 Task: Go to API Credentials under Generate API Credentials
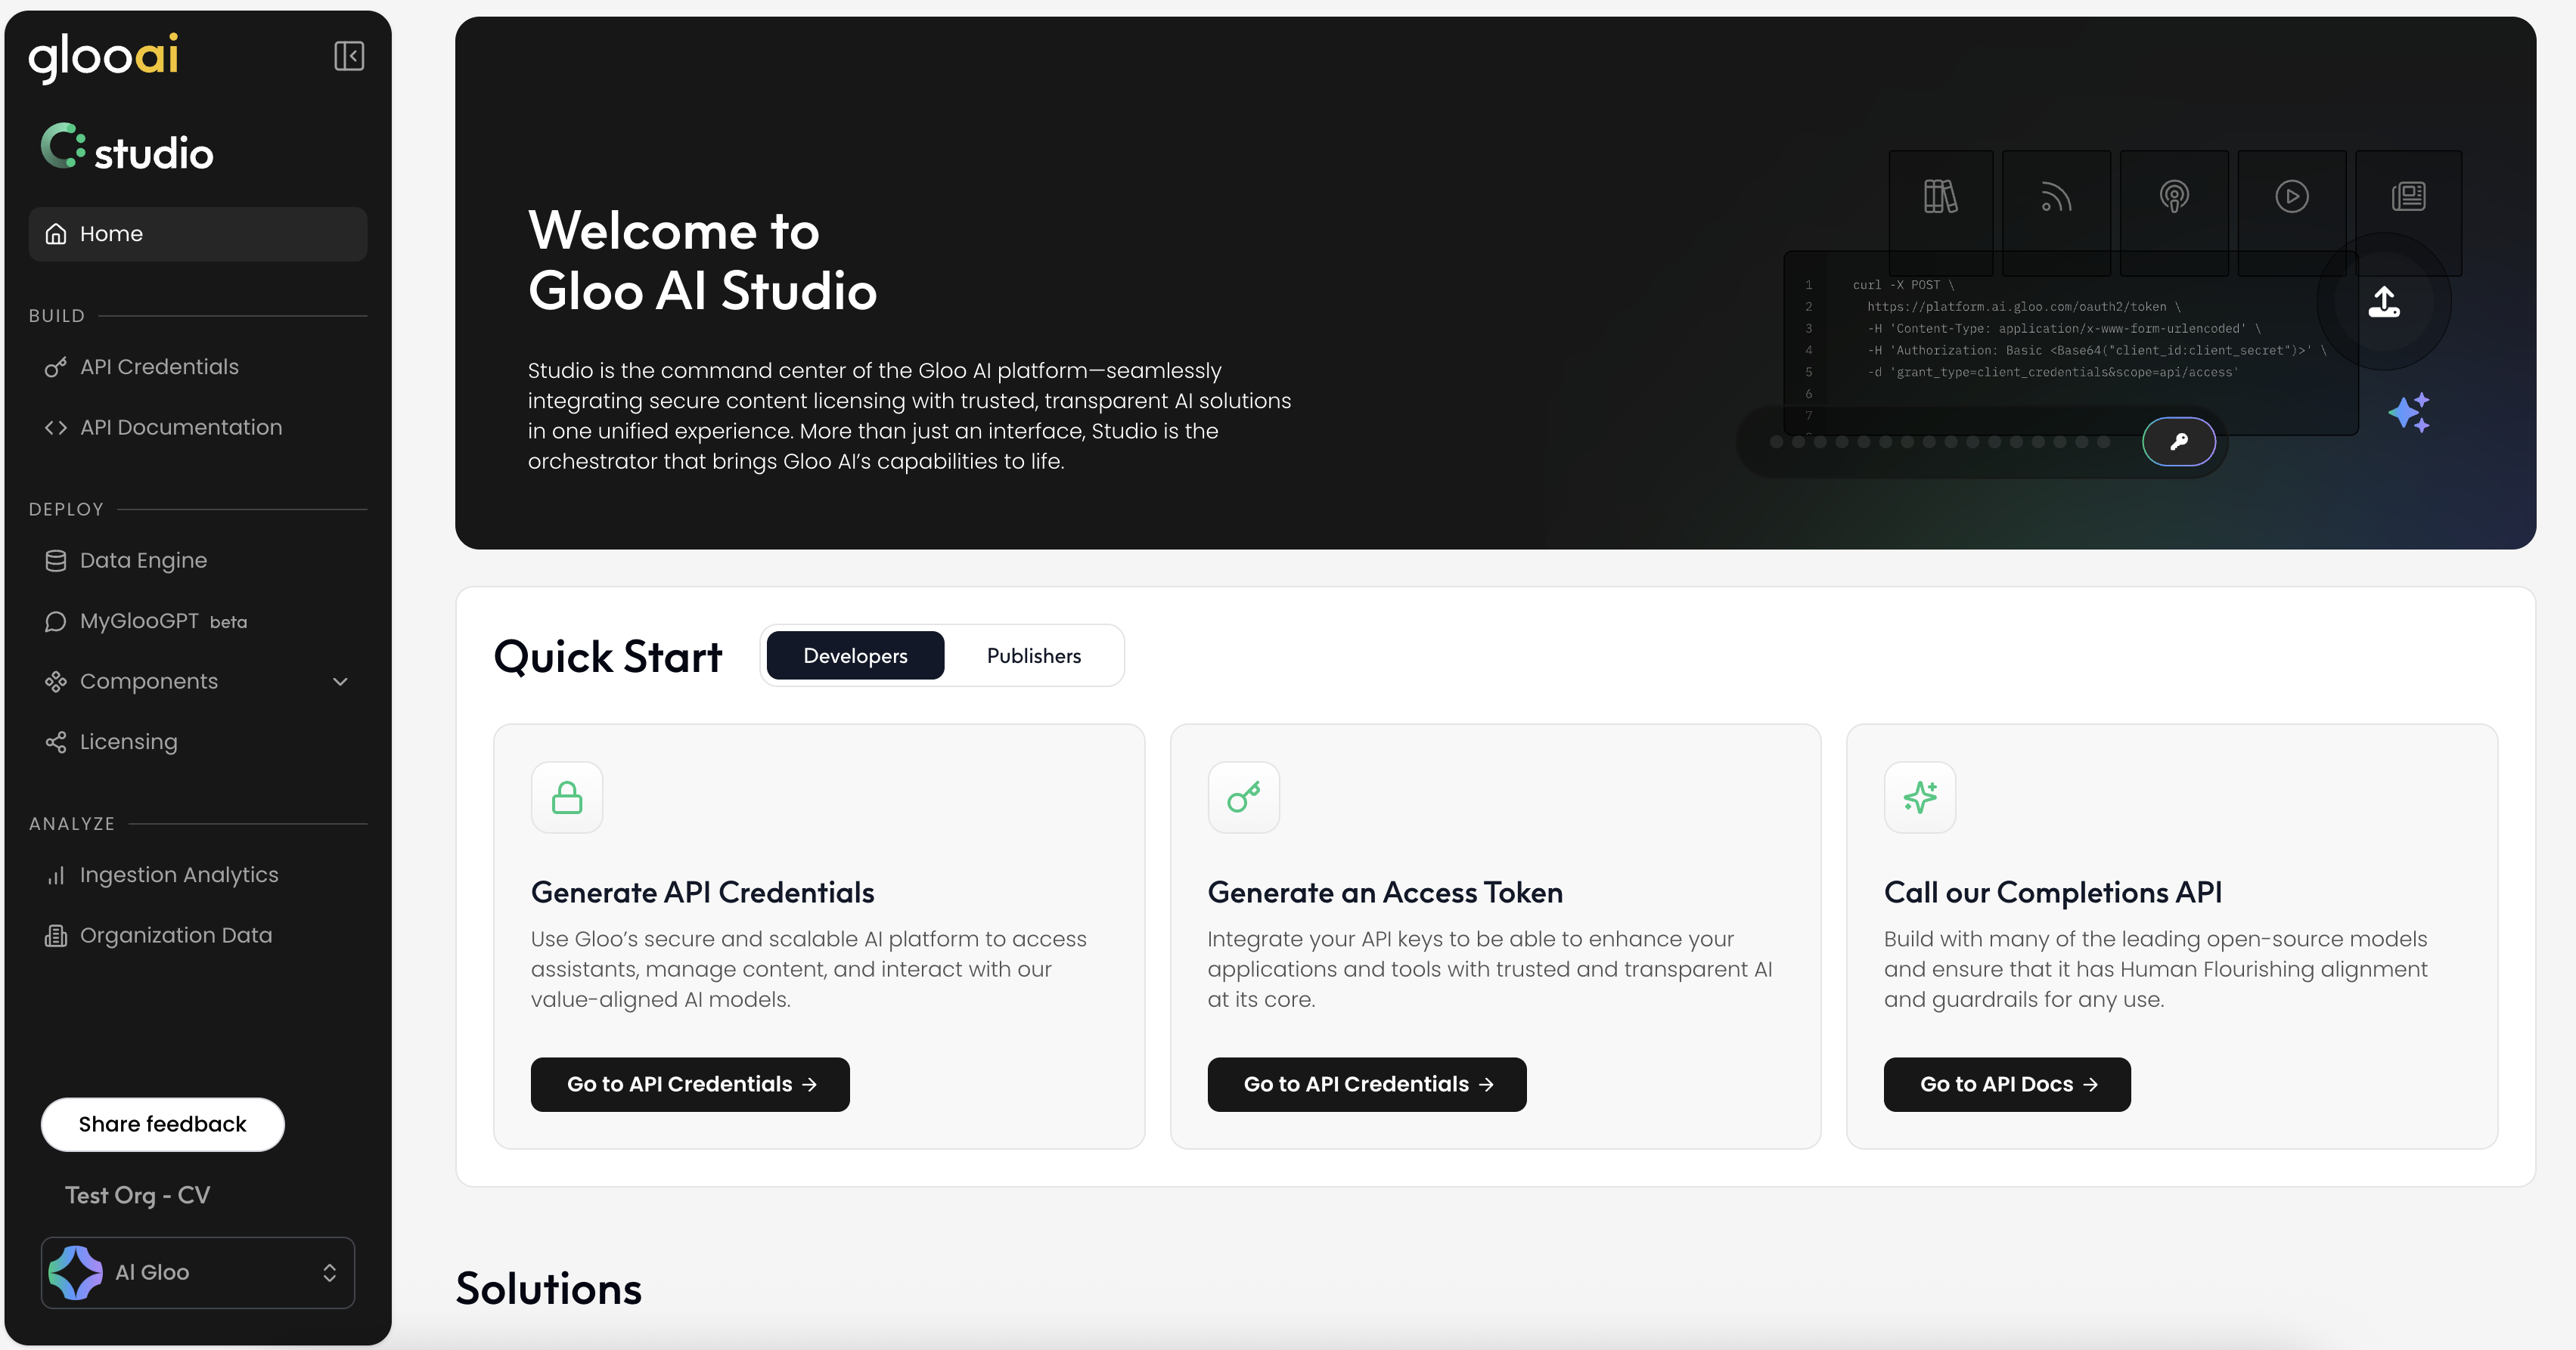tap(690, 1084)
